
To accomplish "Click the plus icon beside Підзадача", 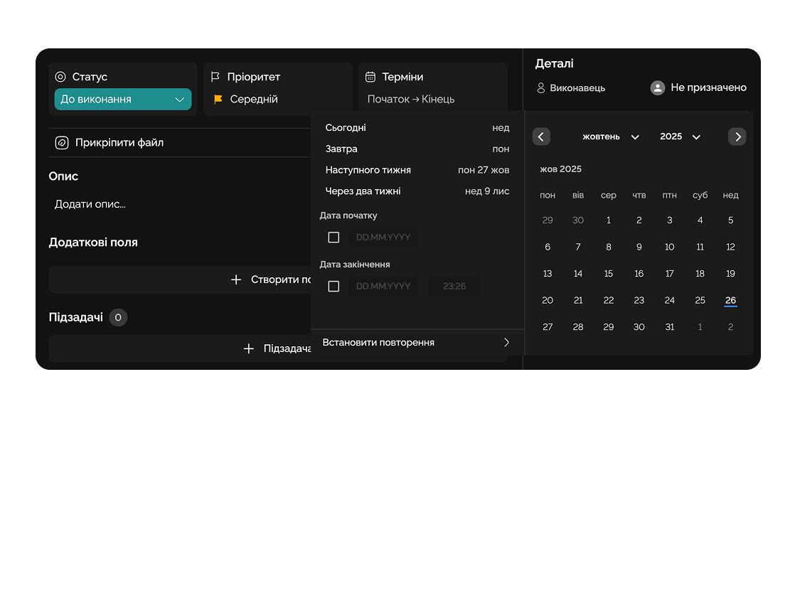I will (249, 348).
